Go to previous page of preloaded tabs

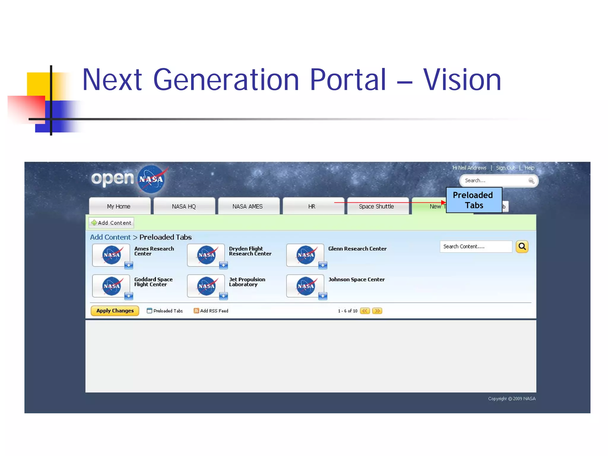pos(365,311)
